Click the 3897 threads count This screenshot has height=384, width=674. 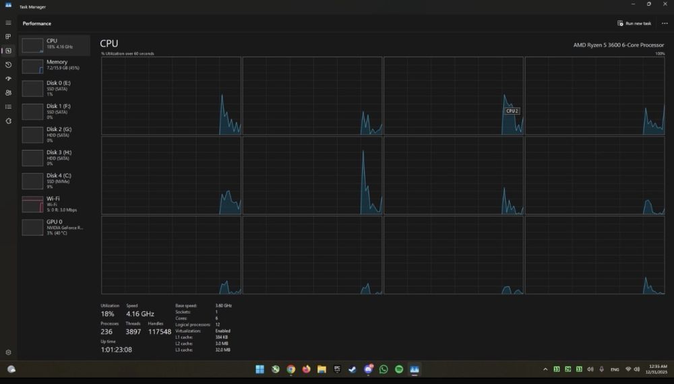tap(133, 331)
